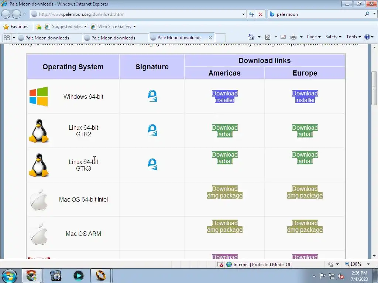Click the Action Center flag icon
This screenshot has width=378, height=283.
click(x=323, y=276)
